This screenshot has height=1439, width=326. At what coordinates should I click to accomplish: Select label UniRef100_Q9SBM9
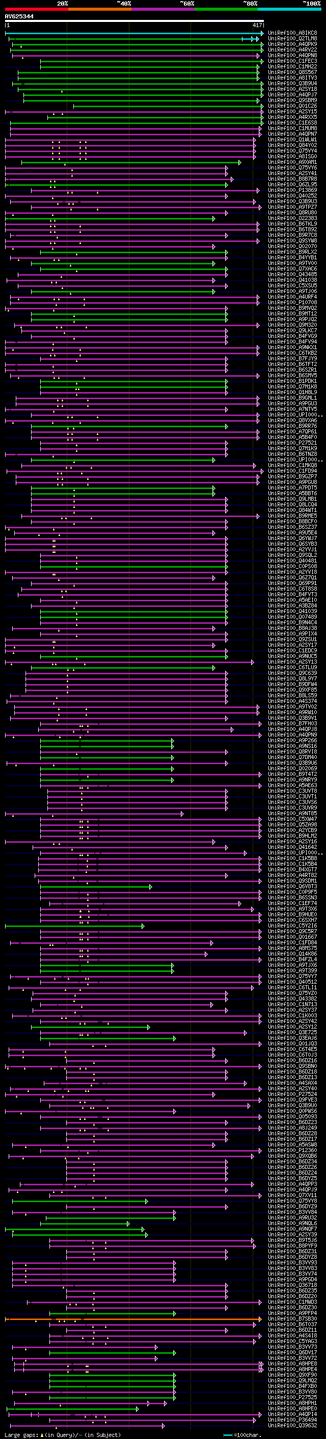click(x=292, y=101)
